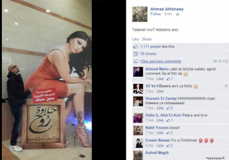Share the post
229x160 pixels.
[147, 39]
